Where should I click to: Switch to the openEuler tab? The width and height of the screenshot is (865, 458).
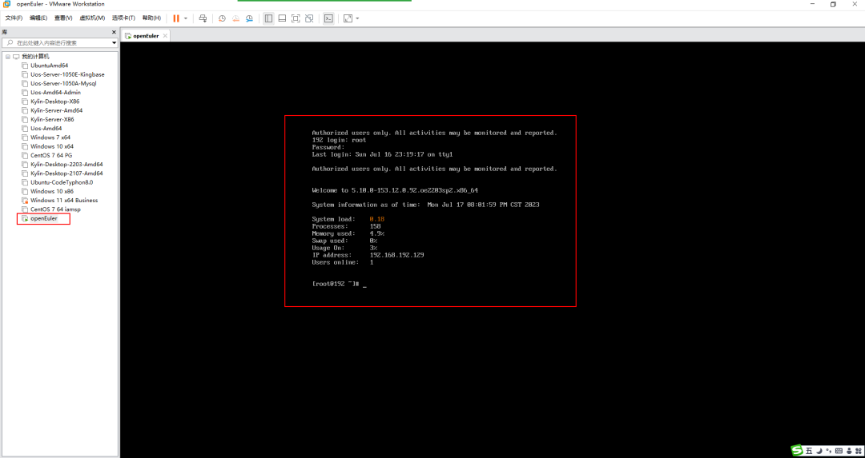(x=146, y=36)
